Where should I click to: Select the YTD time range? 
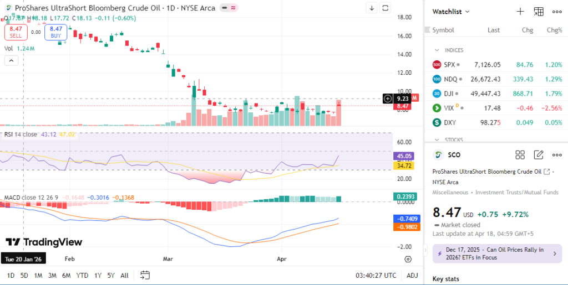coord(82,275)
